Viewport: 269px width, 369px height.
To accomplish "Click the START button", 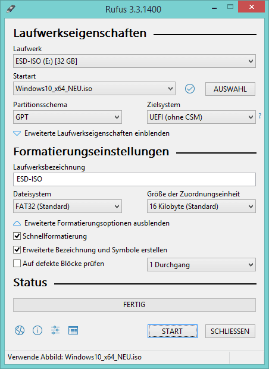I will [x=173, y=331].
